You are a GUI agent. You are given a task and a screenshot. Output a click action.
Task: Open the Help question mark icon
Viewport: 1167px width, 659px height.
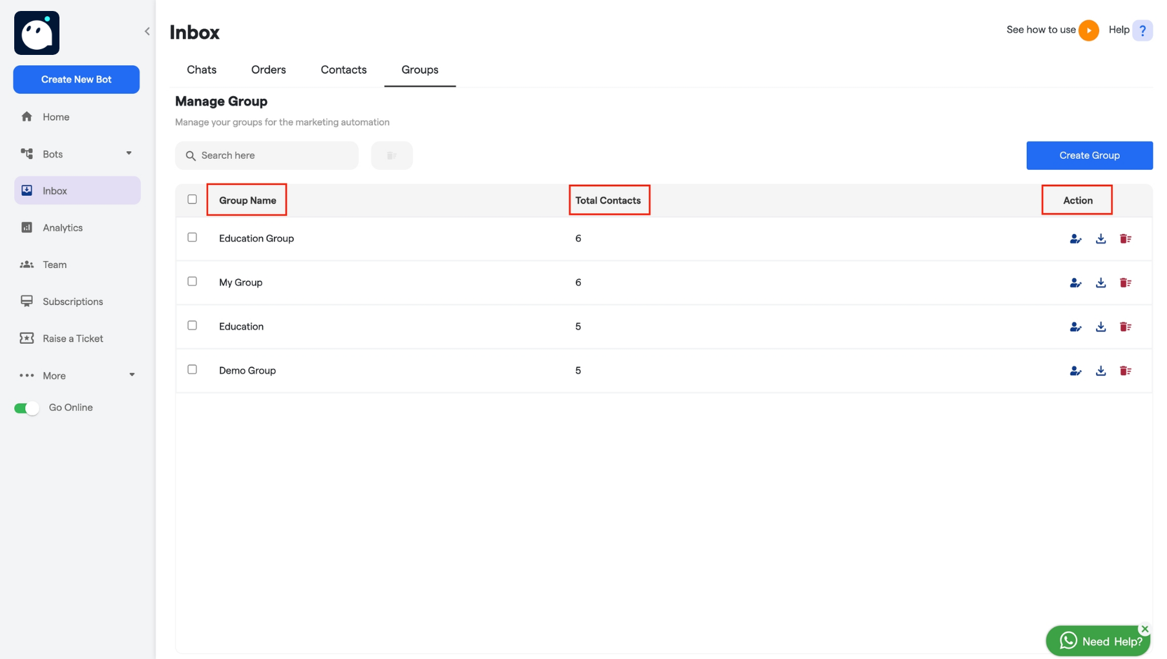[x=1142, y=30]
